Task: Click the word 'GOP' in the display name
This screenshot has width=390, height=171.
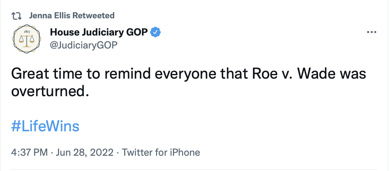Action: pos(136,32)
